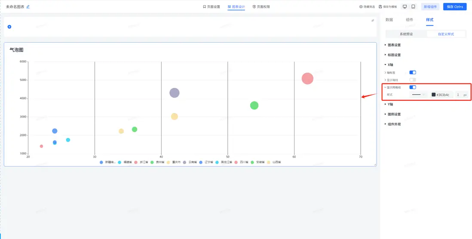Open the 页面设置 tab
Viewport: 472px width, 239px height.
click(211, 6)
